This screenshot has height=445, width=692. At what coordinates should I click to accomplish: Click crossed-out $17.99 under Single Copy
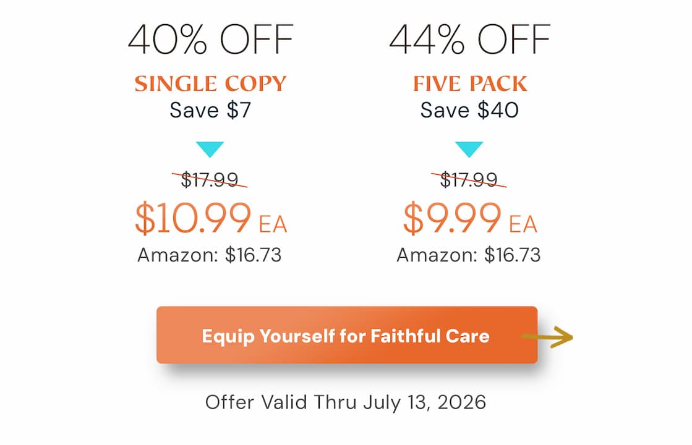(x=210, y=179)
